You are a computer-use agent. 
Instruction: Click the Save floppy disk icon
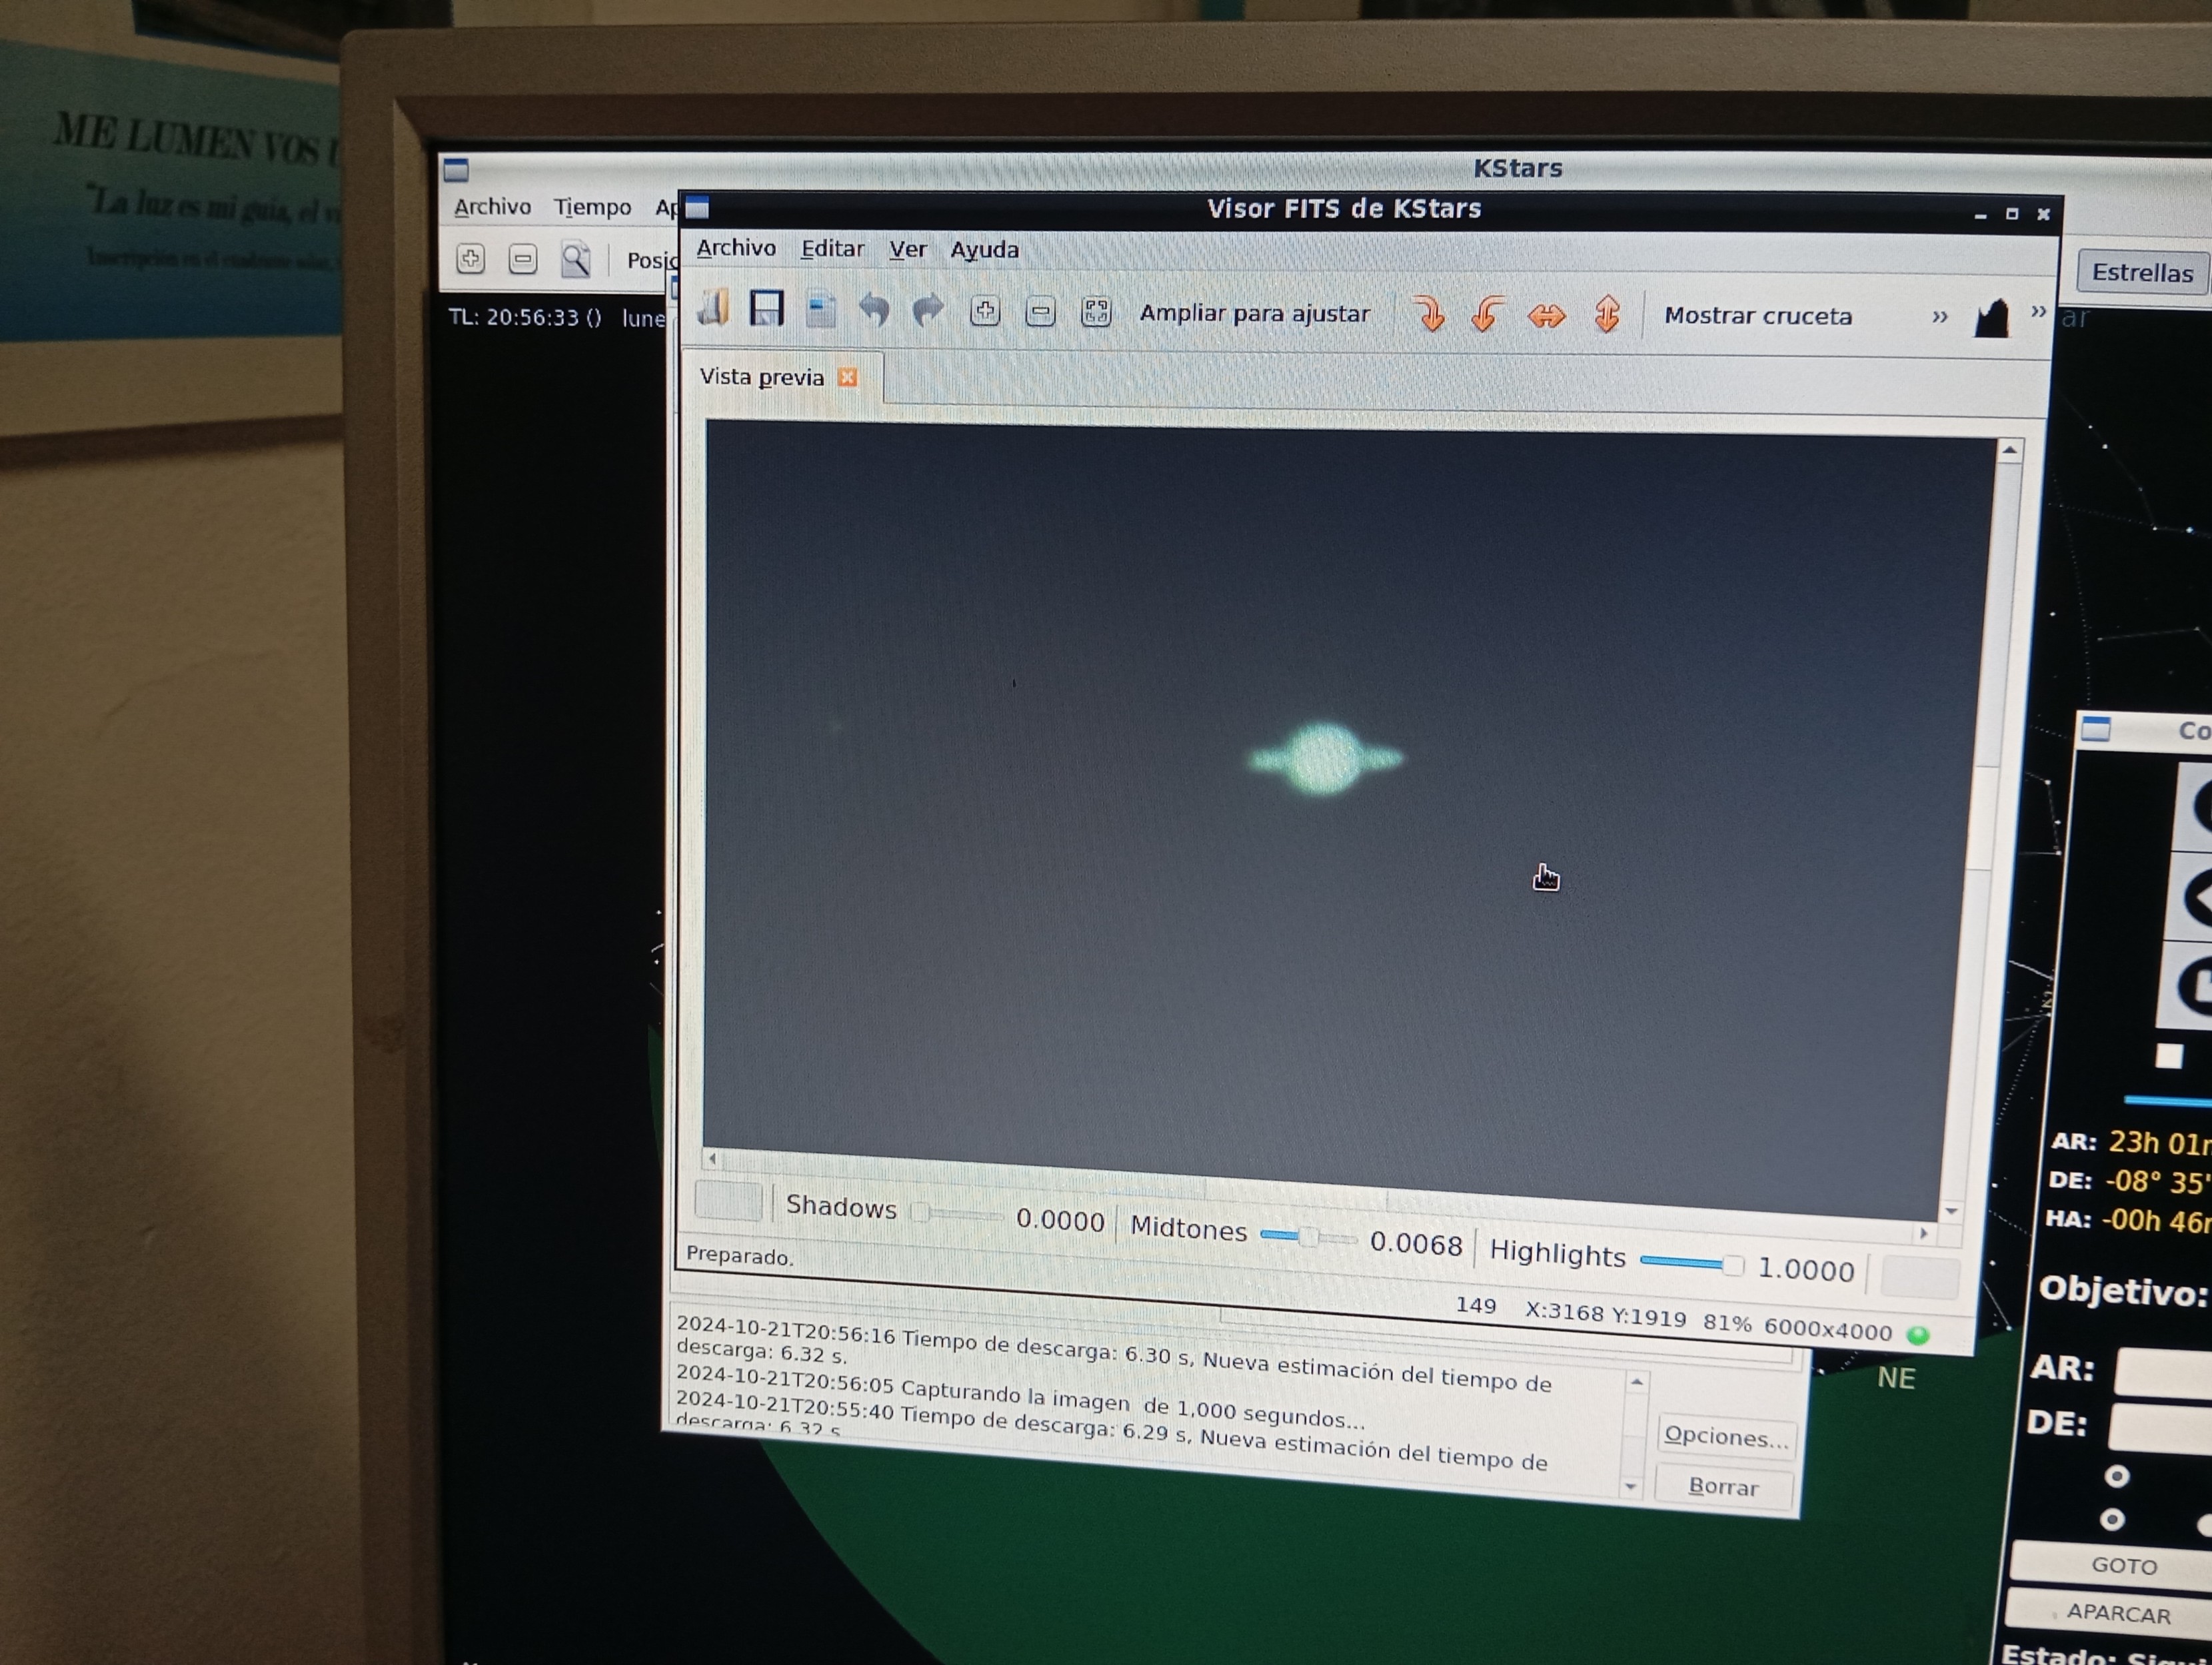coord(767,309)
